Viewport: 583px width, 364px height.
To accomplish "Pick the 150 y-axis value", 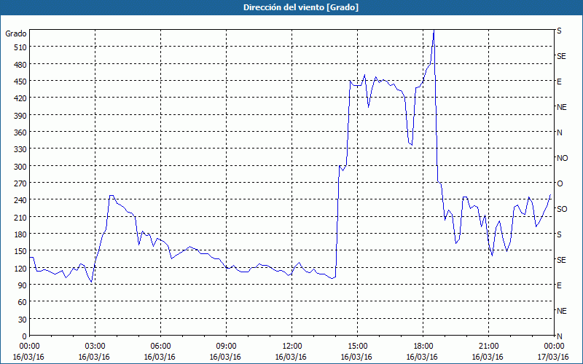I will [x=20, y=251].
